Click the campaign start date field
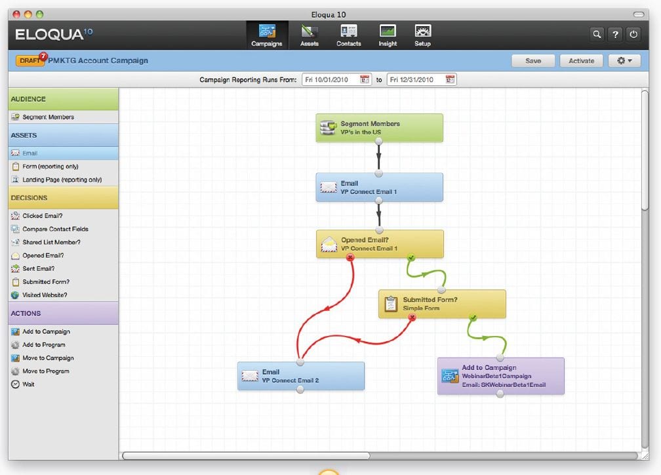 [x=330, y=79]
